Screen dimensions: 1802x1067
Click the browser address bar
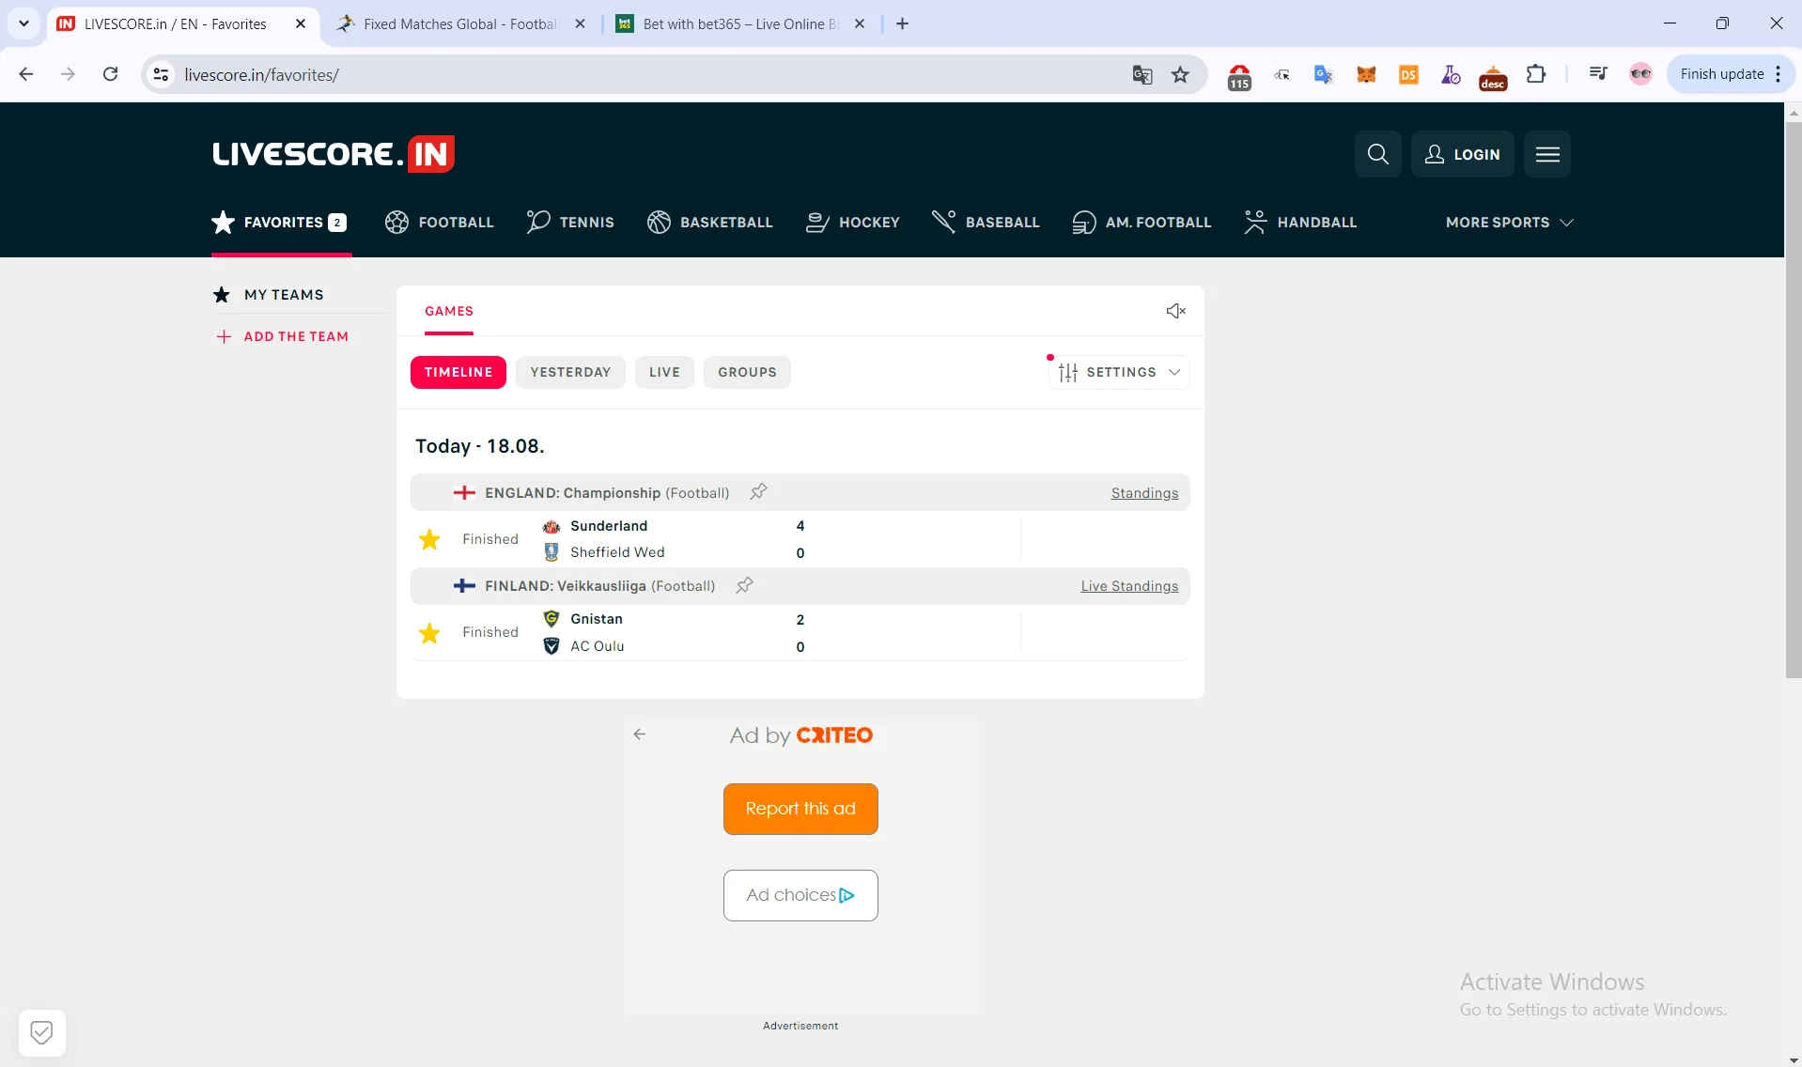648,74
